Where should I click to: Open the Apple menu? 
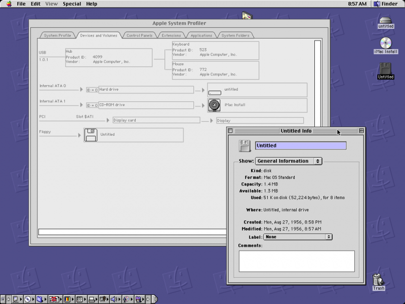pos(9,4)
